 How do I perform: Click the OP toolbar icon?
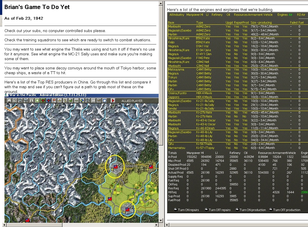click(x=93, y=101)
